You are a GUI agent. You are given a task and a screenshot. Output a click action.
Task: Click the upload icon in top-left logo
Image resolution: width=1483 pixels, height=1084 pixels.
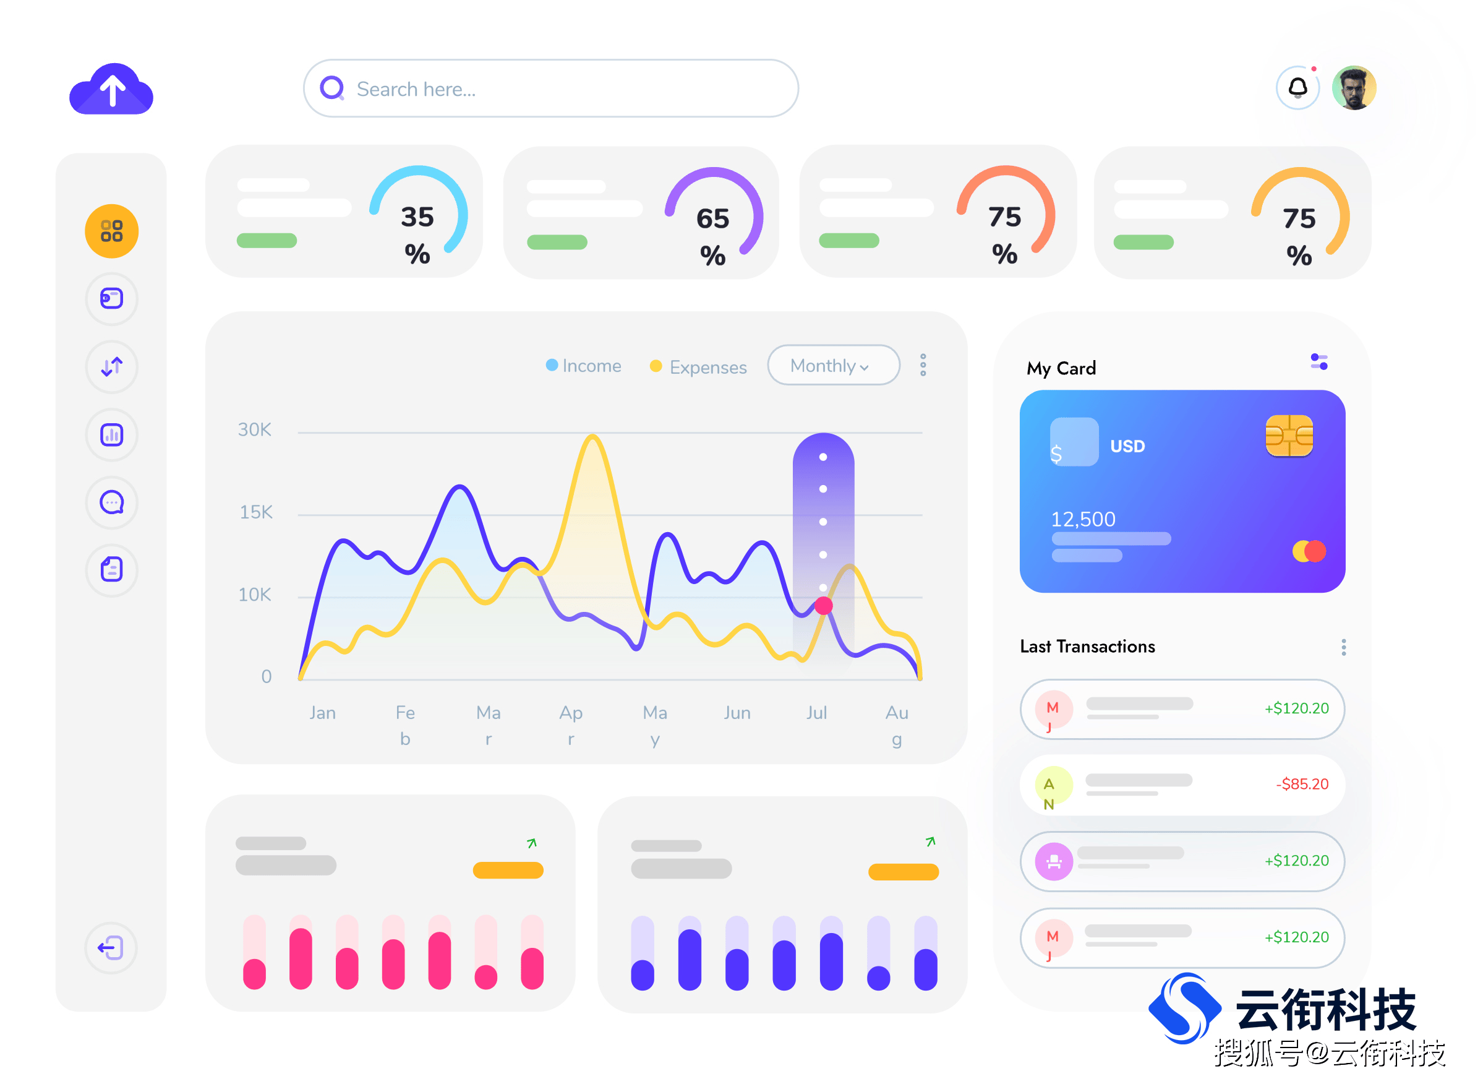pyautogui.click(x=112, y=88)
